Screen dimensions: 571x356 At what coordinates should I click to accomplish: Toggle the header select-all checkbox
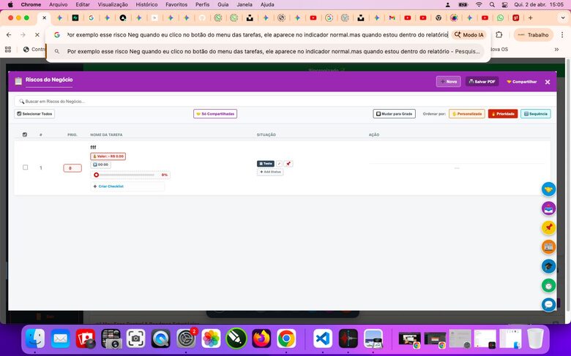(25, 135)
